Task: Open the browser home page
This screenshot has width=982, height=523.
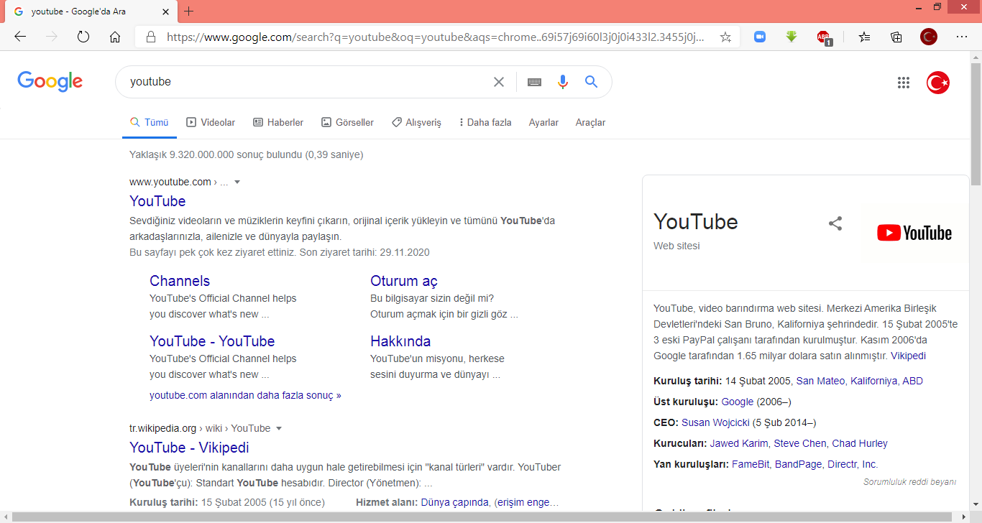Action: [115, 37]
